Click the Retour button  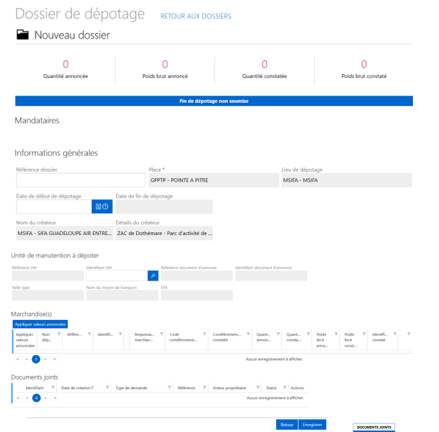click(287, 425)
